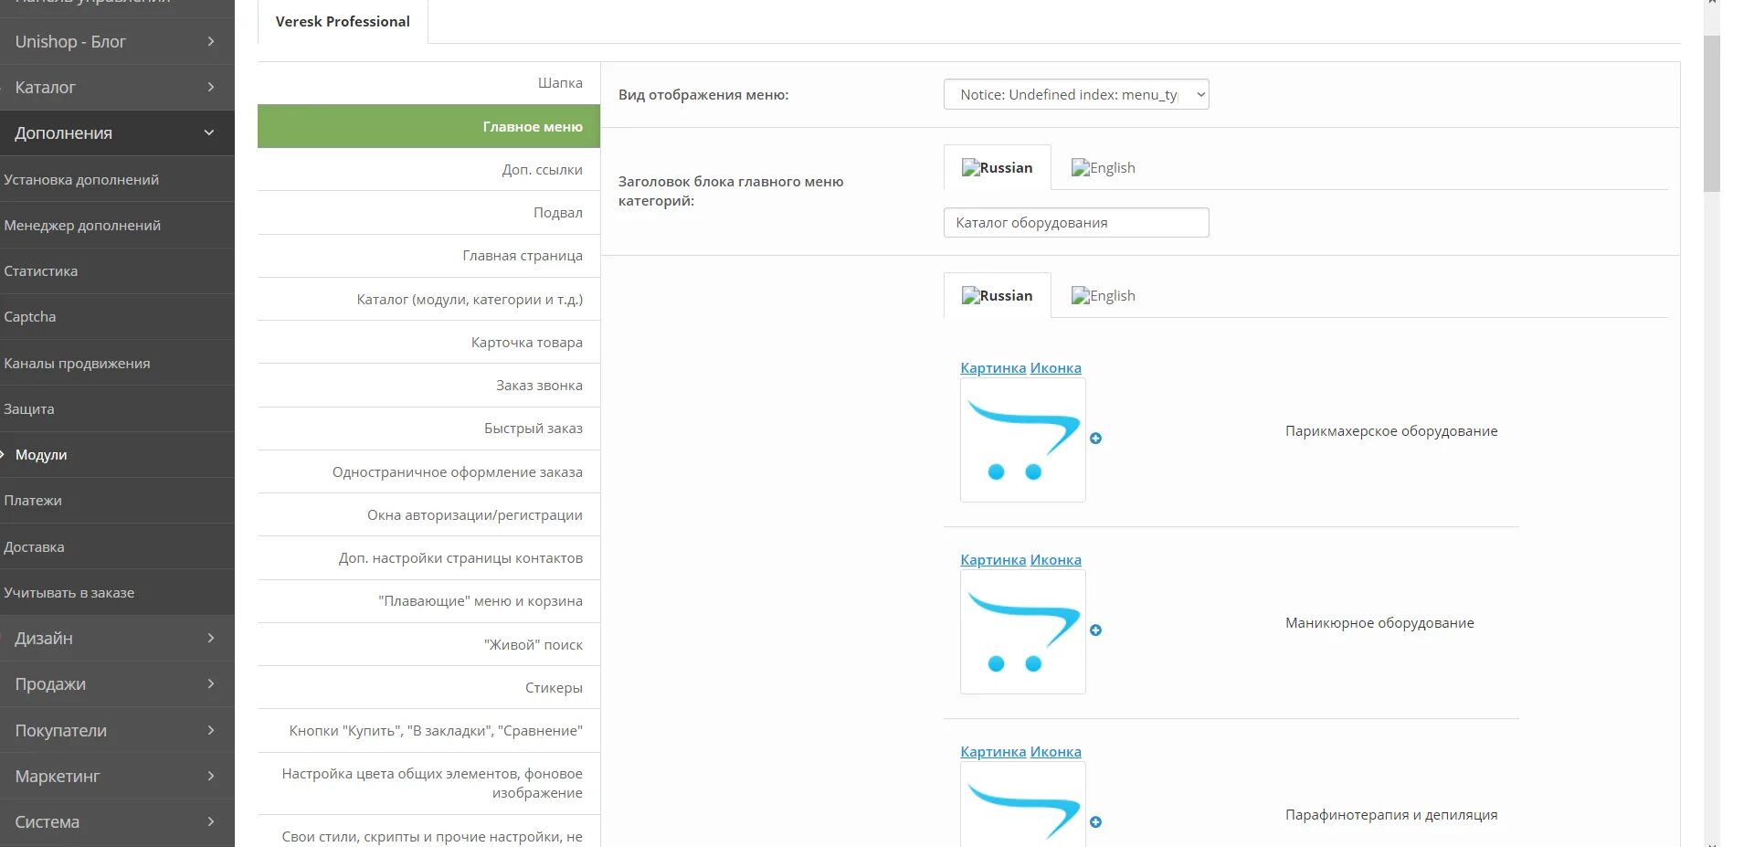
Task: Click plus icon beside Маникюрное оборудование image
Action: pos(1095,630)
